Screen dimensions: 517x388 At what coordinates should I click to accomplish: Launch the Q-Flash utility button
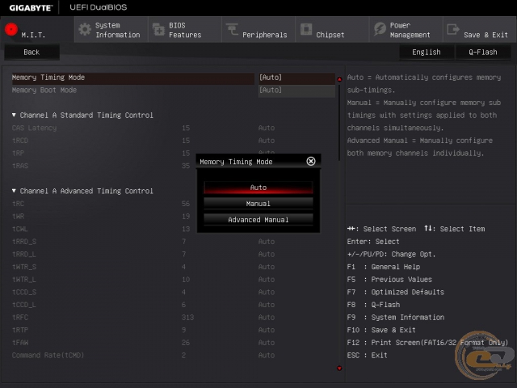pos(483,52)
